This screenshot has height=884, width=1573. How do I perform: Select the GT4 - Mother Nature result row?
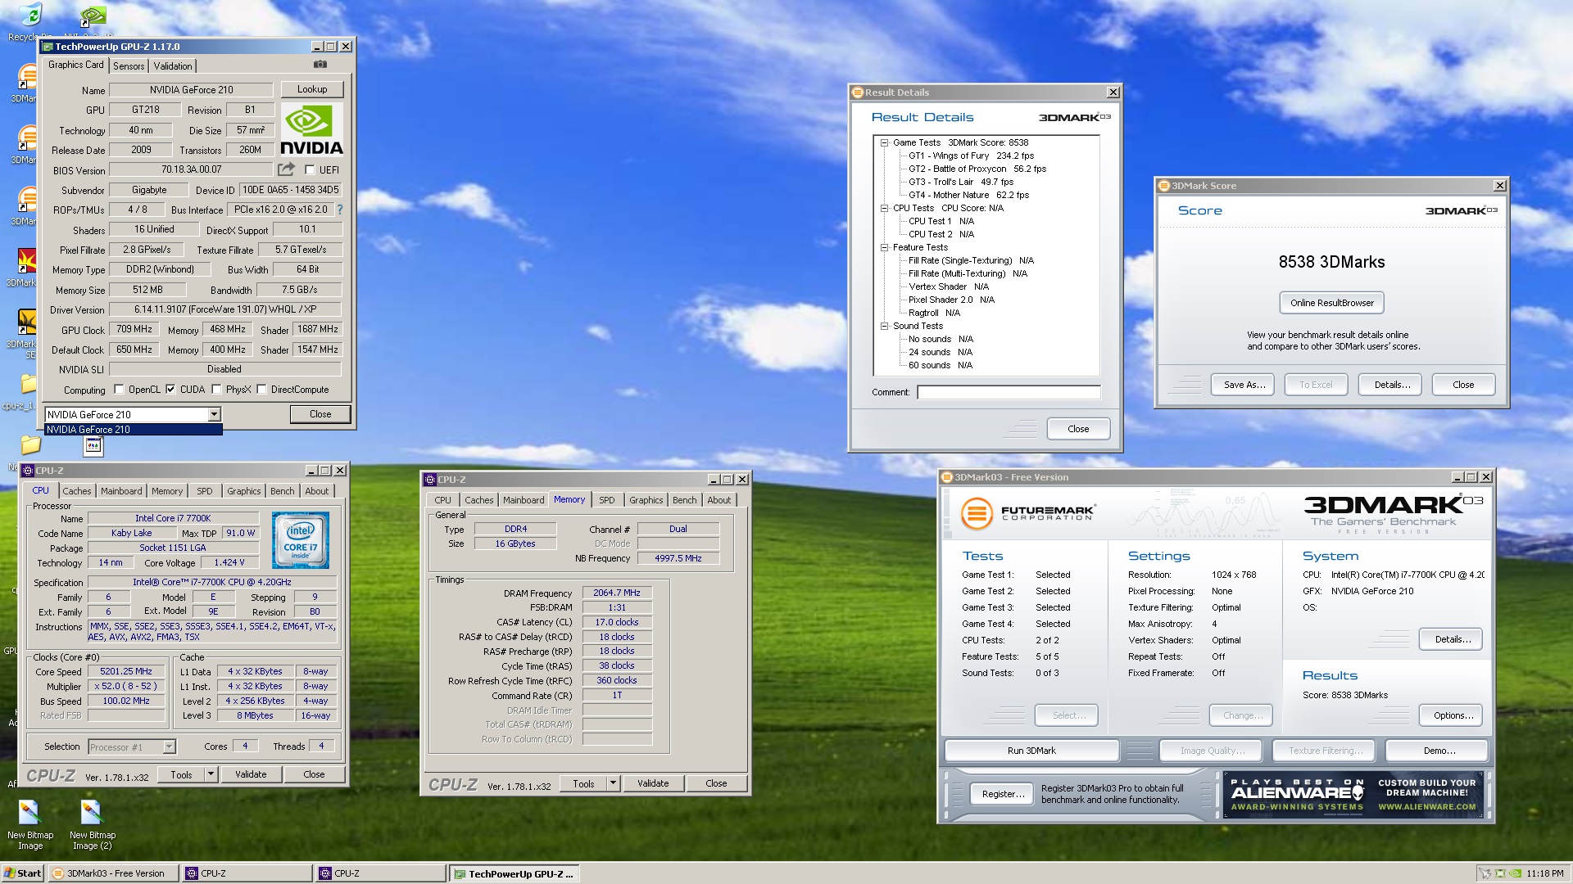click(968, 195)
